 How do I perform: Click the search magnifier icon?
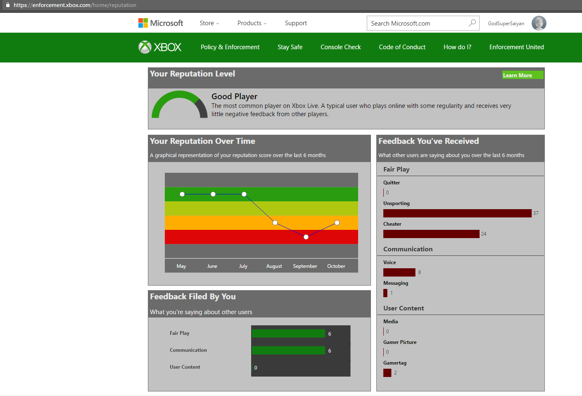pyautogui.click(x=472, y=23)
